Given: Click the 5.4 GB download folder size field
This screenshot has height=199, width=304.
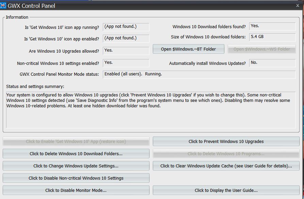Looking at the screenshot, I should click(272, 37).
